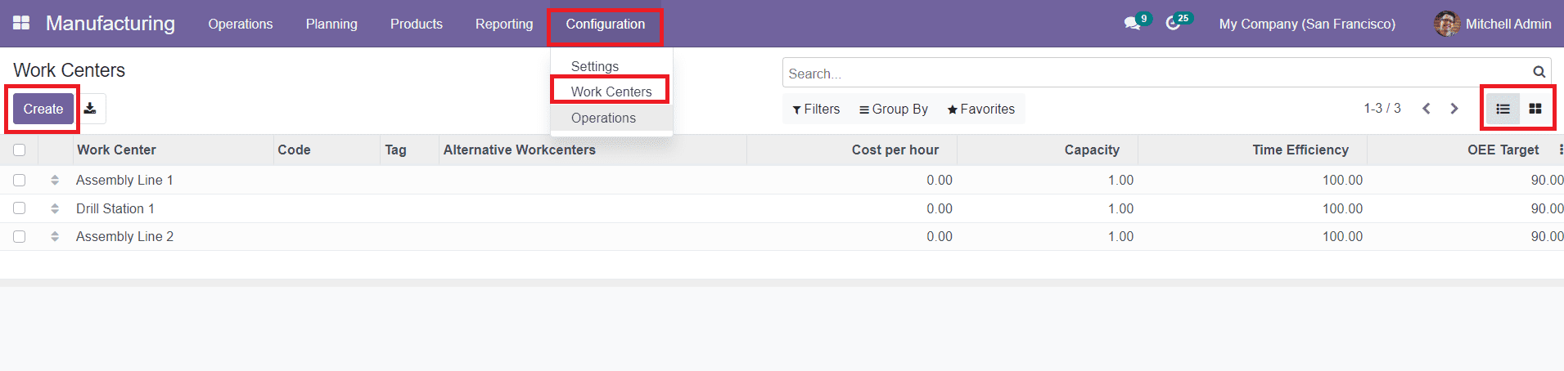Sort by Cost per hour column header
The width and height of the screenshot is (1564, 371).
pyautogui.click(x=852, y=150)
